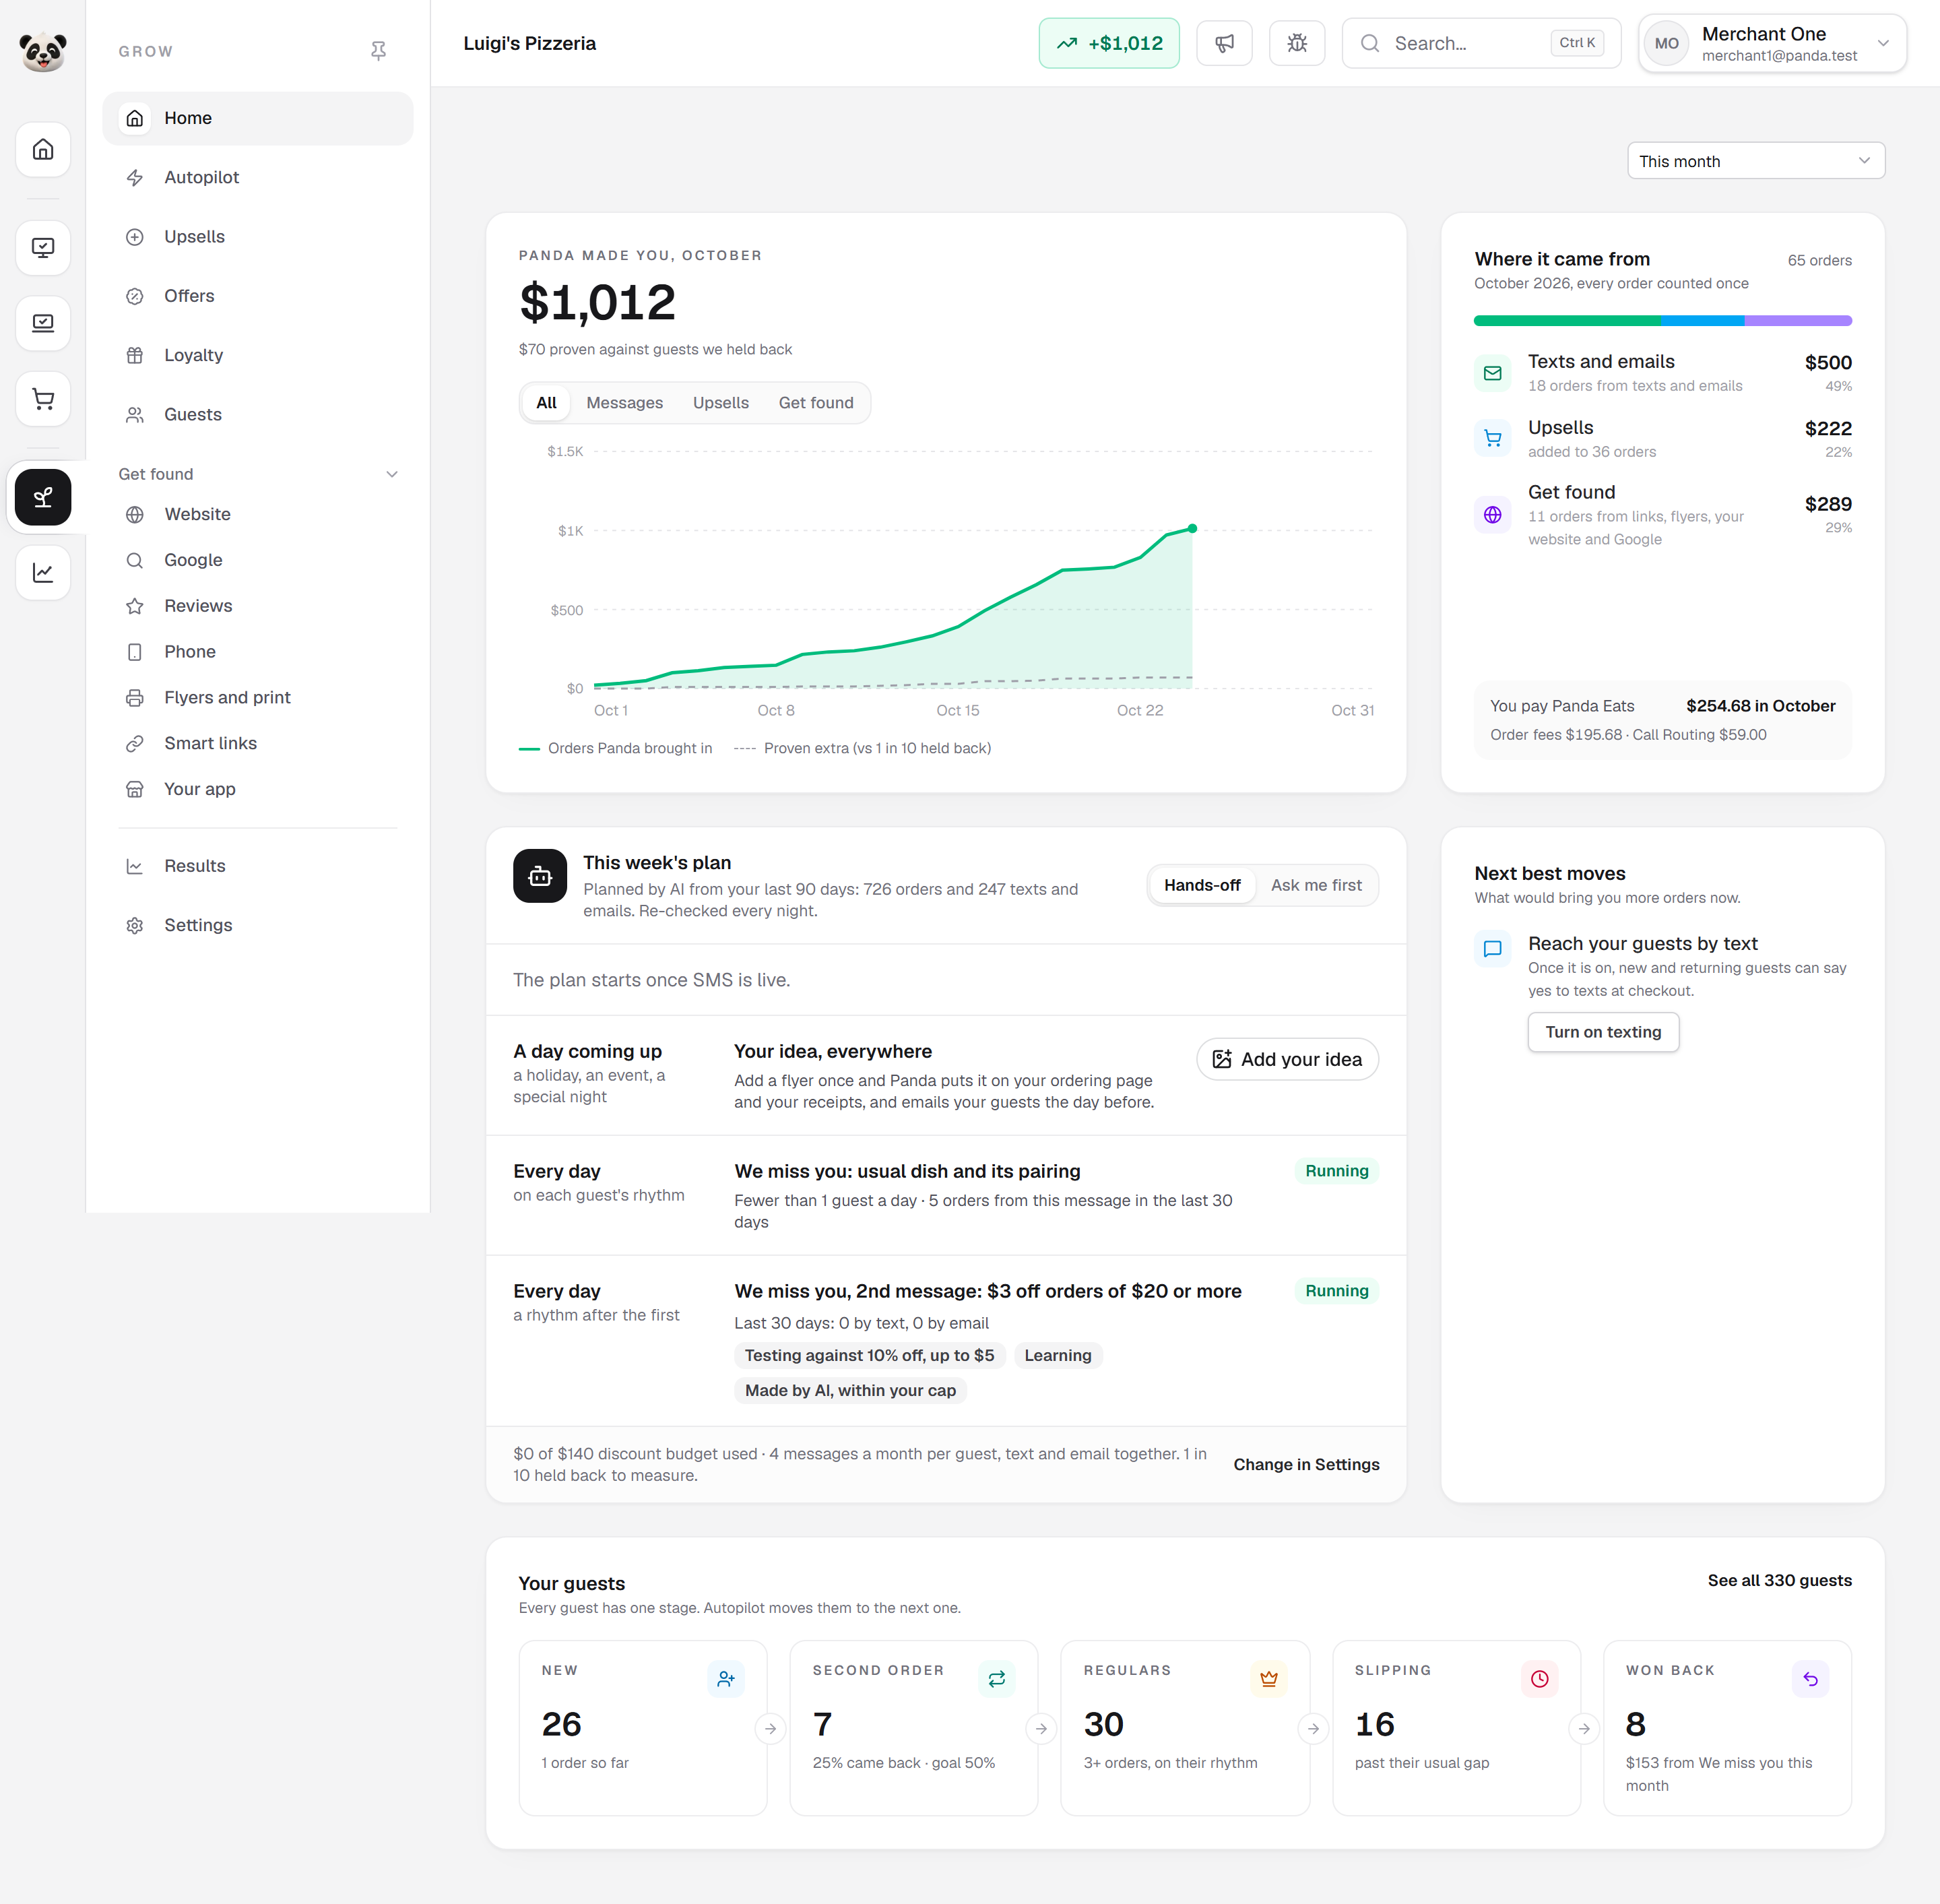Click the Texts and emails envelope icon
This screenshot has width=1940, height=1904.
click(1492, 373)
